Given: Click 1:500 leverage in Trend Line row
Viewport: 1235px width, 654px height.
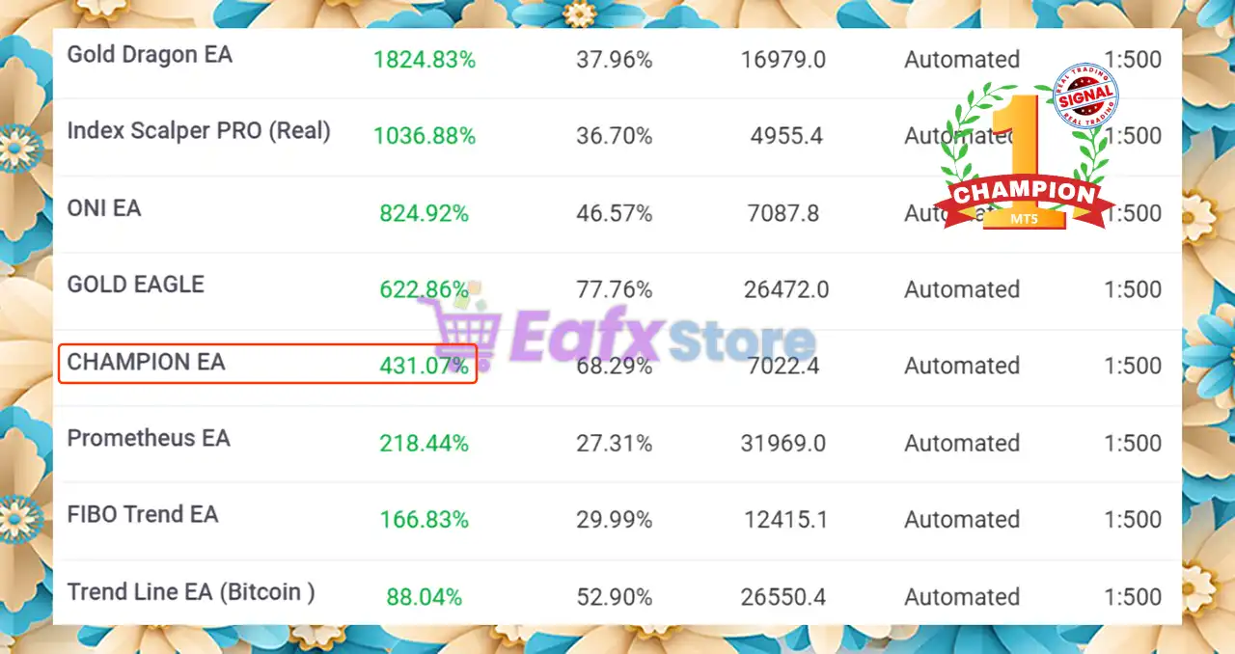Looking at the screenshot, I should [x=1134, y=597].
